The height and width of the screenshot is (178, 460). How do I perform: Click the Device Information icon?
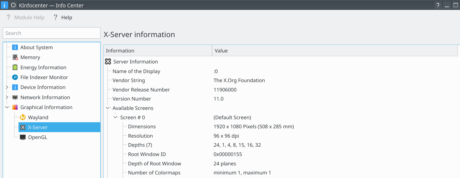pyautogui.click(x=15, y=87)
